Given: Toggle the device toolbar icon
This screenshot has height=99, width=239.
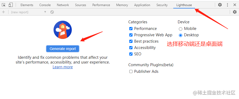Looking at the screenshot, I should point(11,5).
